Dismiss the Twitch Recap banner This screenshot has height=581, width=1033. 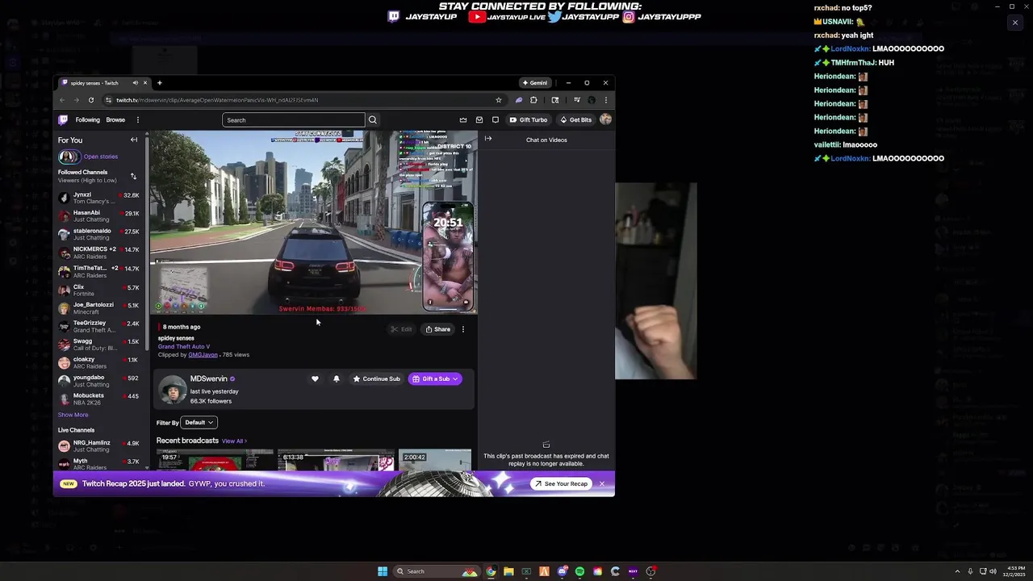pyautogui.click(x=601, y=483)
